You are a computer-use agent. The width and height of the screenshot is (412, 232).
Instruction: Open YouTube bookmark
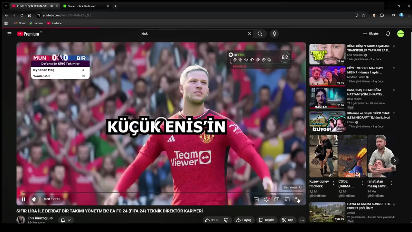54,23
